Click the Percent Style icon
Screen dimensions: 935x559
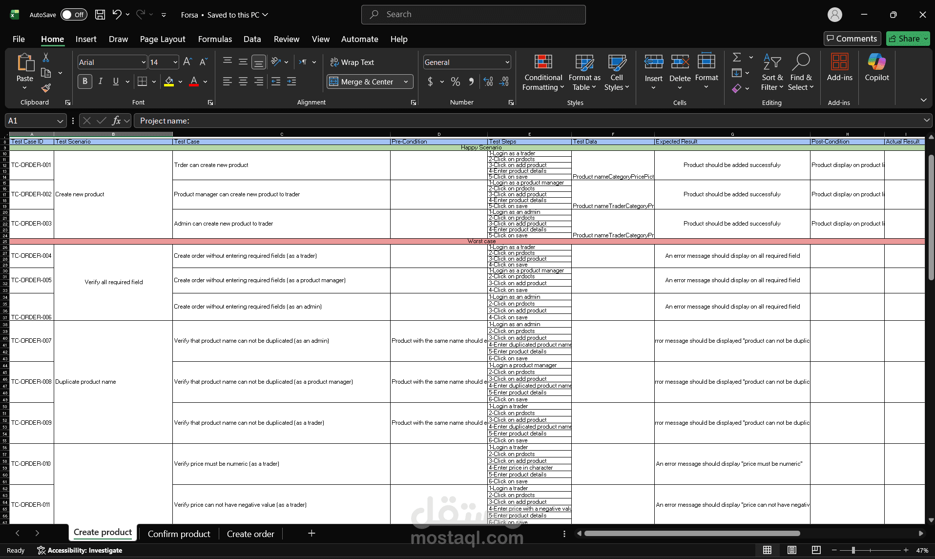tap(456, 82)
